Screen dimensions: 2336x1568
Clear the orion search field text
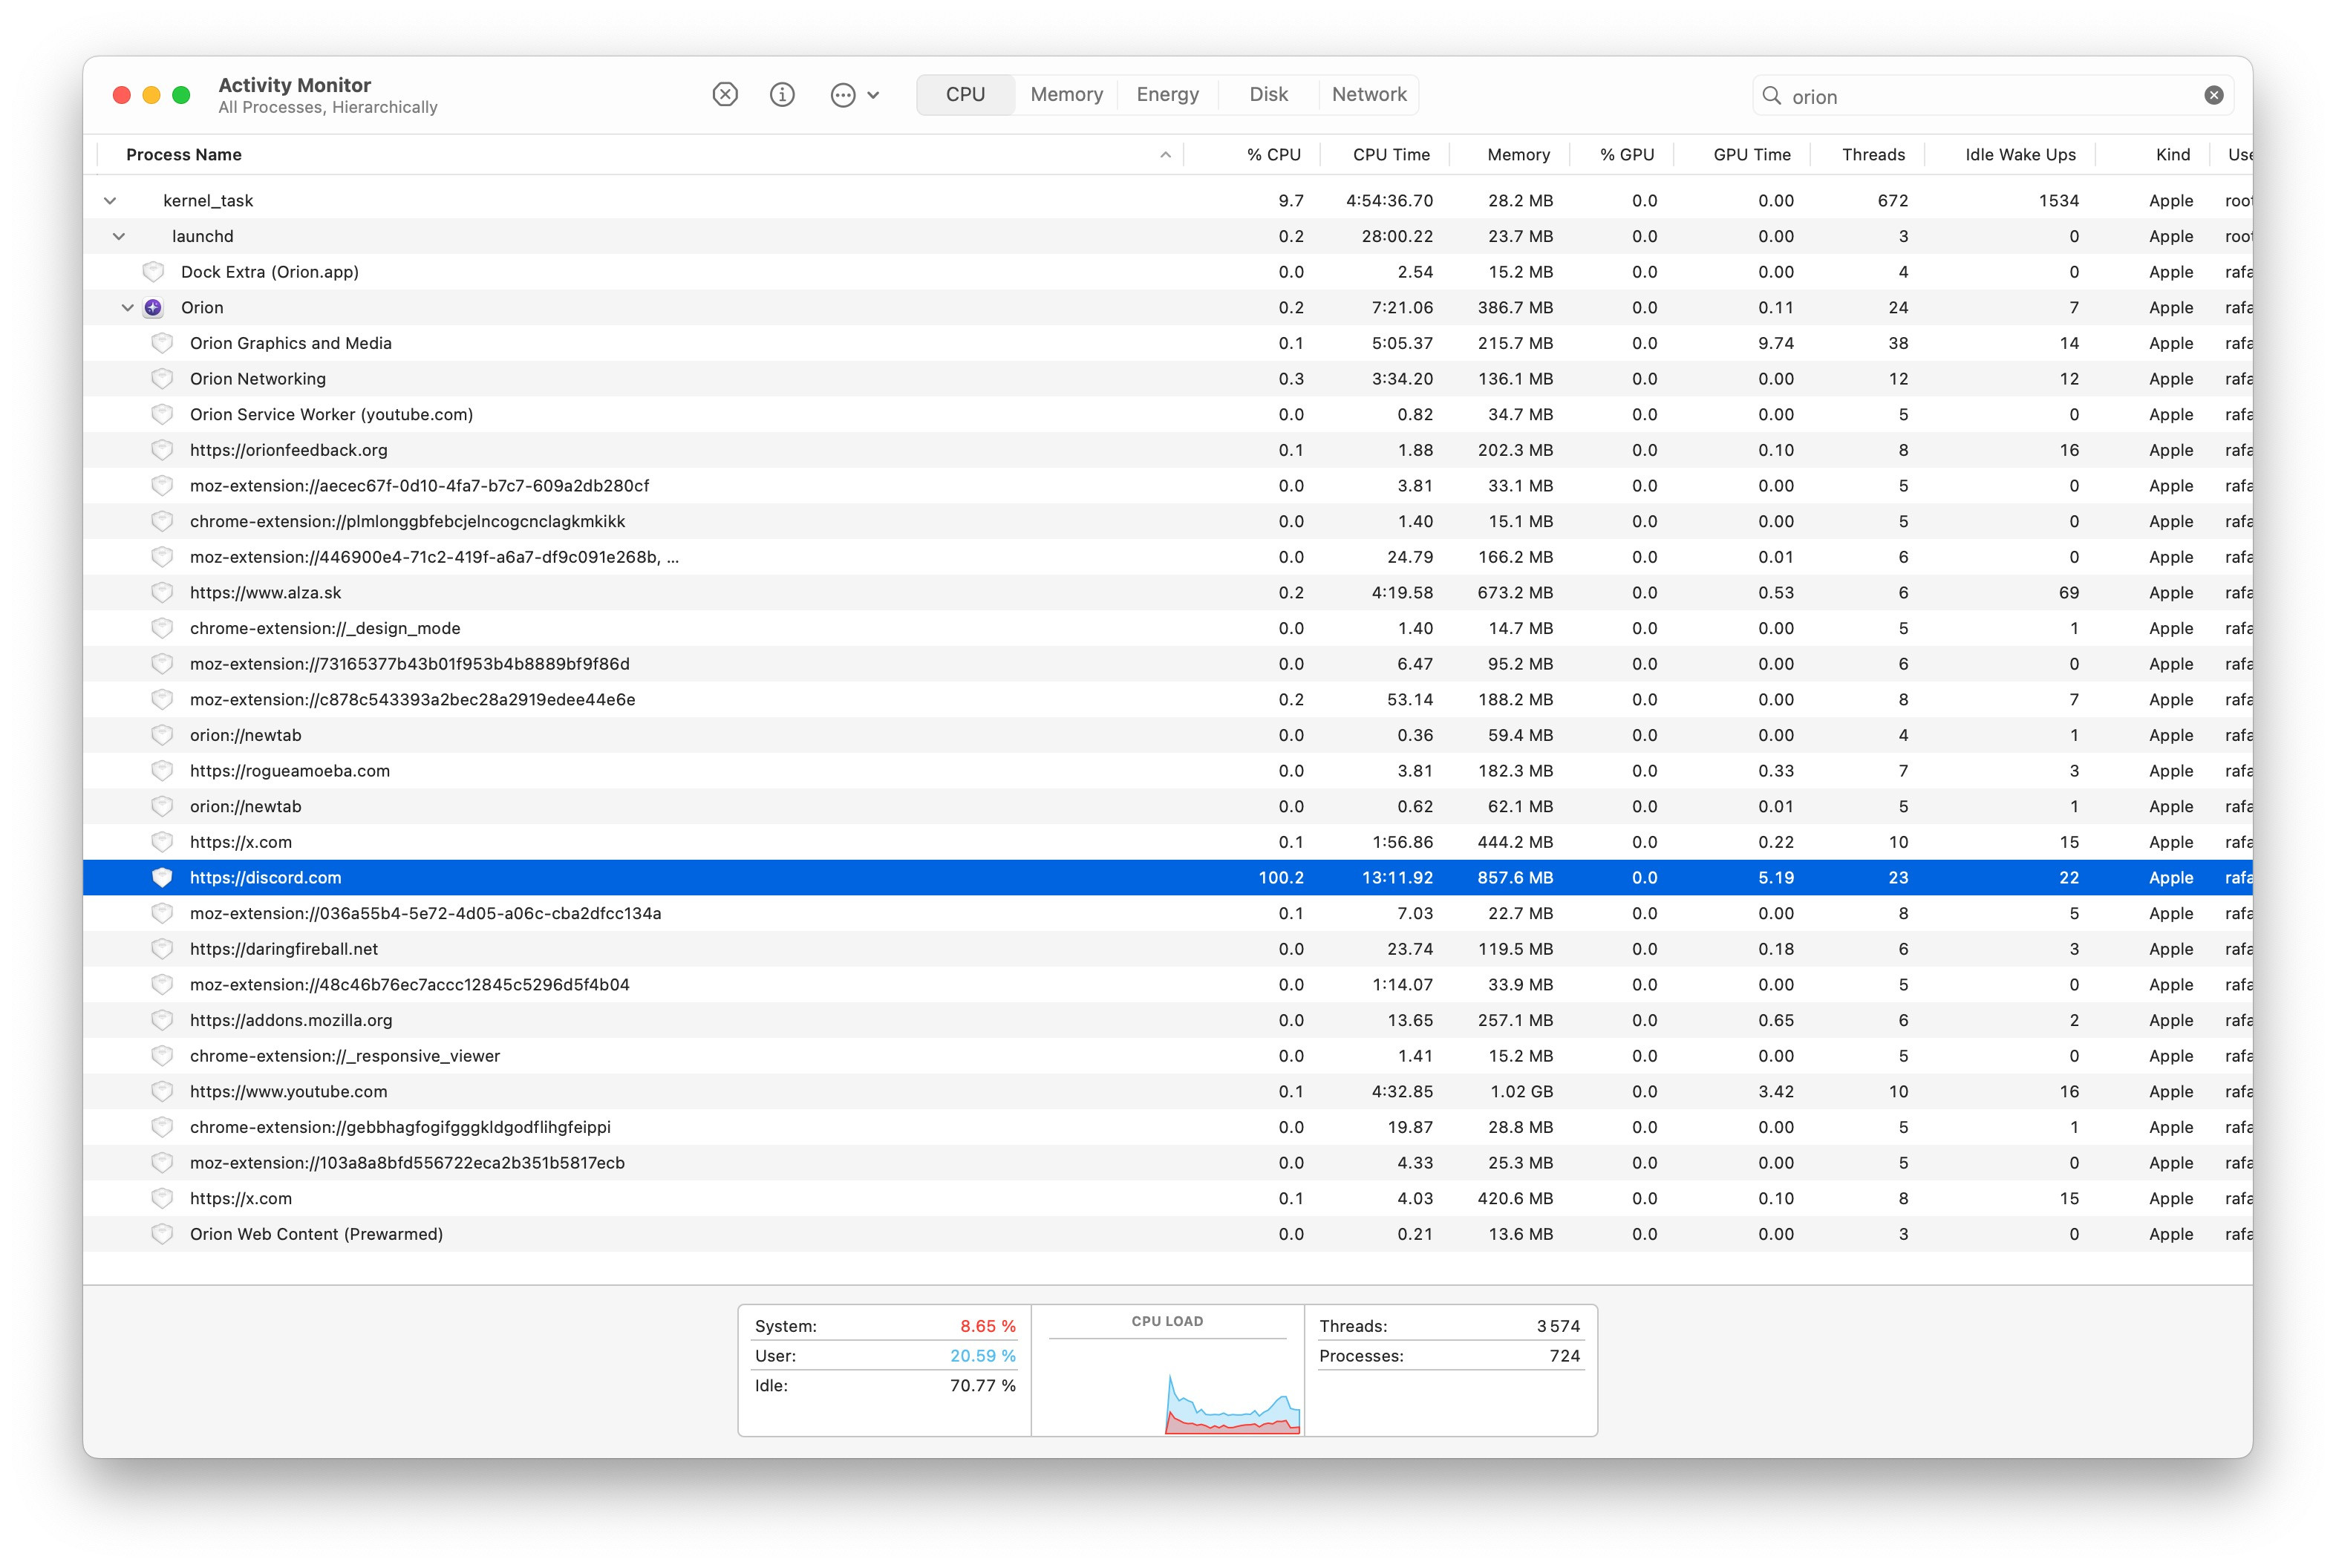click(2213, 95)
